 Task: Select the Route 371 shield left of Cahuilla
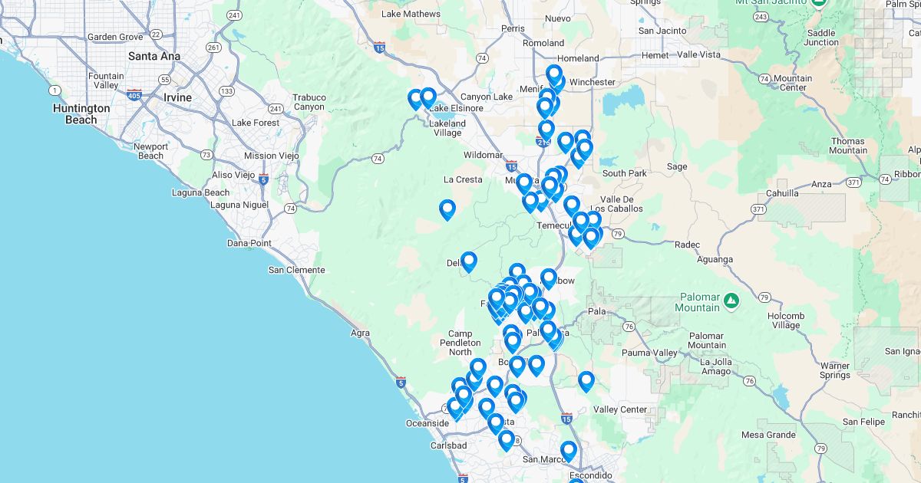coord(758,209)
